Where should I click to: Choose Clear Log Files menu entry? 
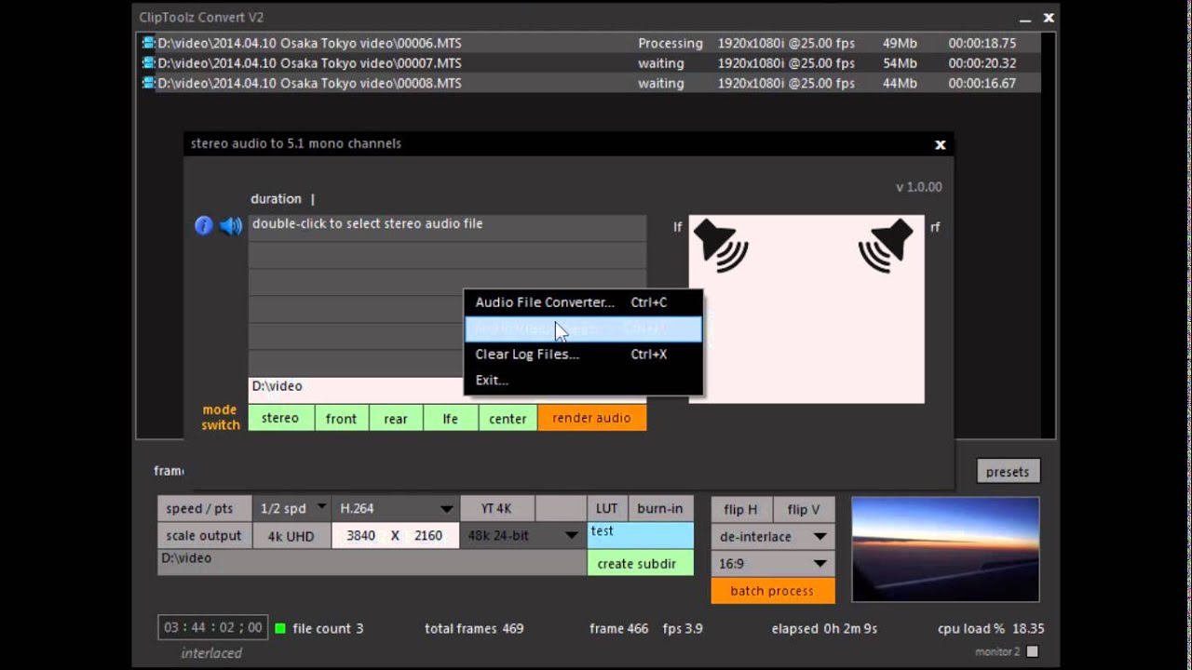(583, 354)
